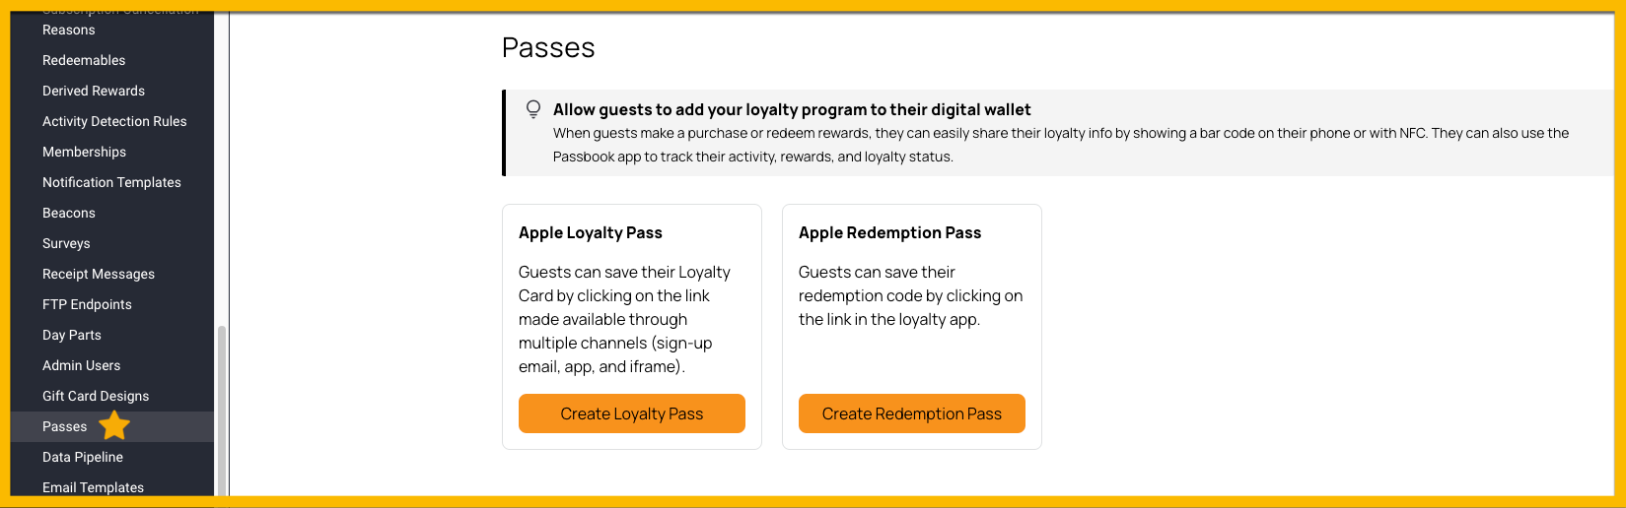1626x508 pixels.
Task: Navigate to Beacons
Action: 69,213
